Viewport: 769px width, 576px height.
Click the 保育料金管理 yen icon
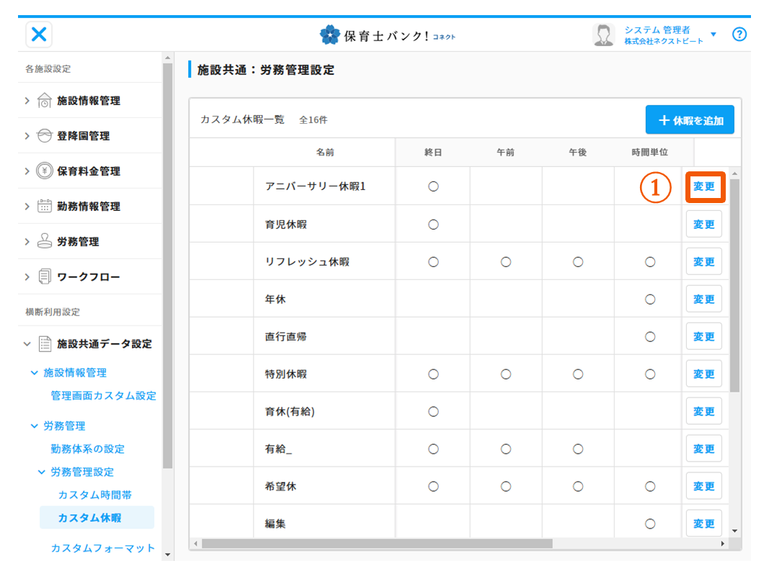(44, 171)
